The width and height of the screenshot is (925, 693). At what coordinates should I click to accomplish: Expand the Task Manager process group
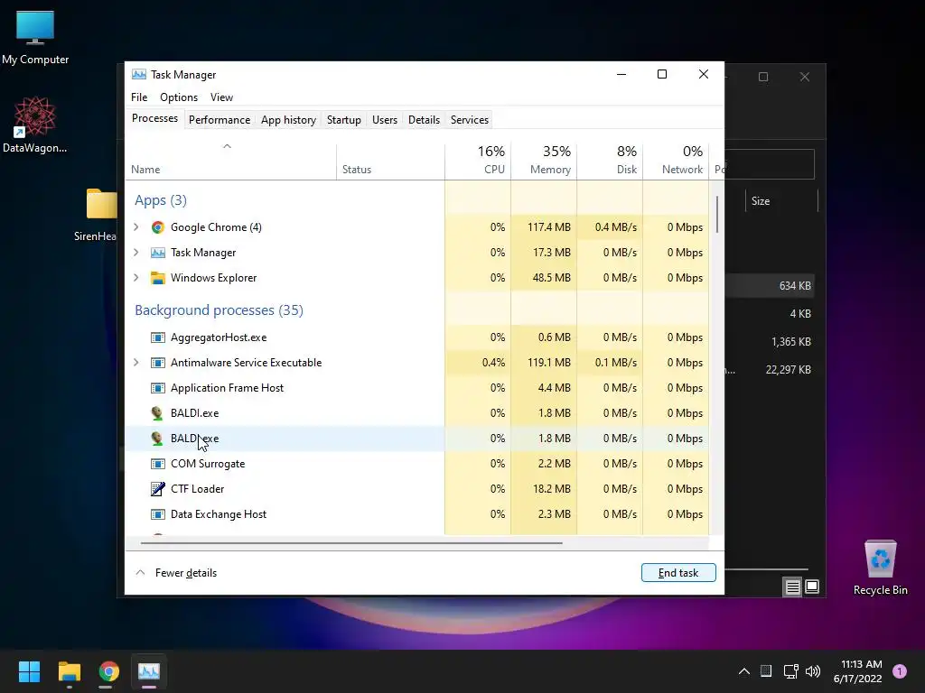(x=136, y=253)
